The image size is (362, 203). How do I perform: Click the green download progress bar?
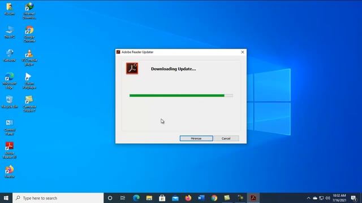click(x=181, y=95)
